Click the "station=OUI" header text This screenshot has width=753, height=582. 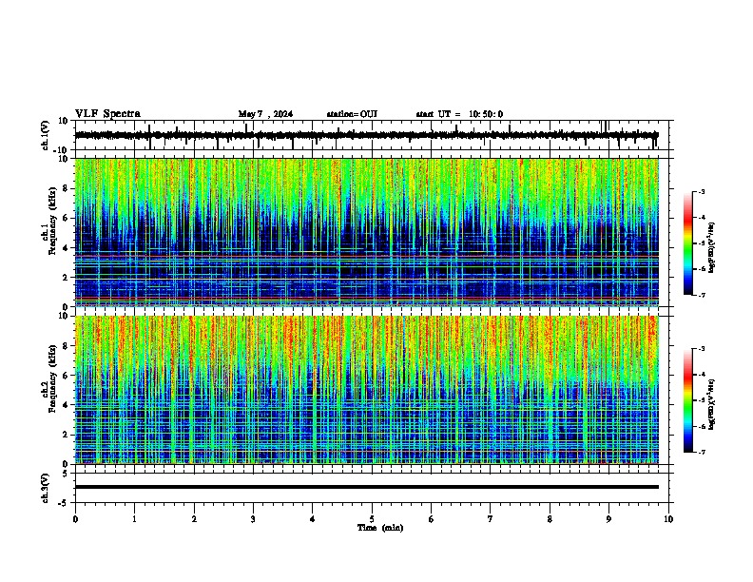click(352, 114)
